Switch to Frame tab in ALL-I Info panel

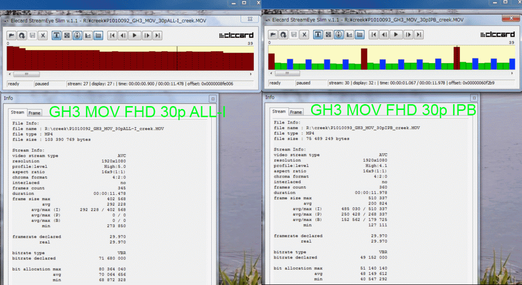coord(34,113)
